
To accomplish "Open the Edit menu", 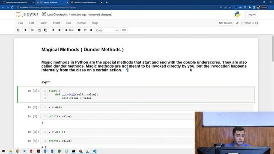I will pyautogui.click(x=32, y=23).
